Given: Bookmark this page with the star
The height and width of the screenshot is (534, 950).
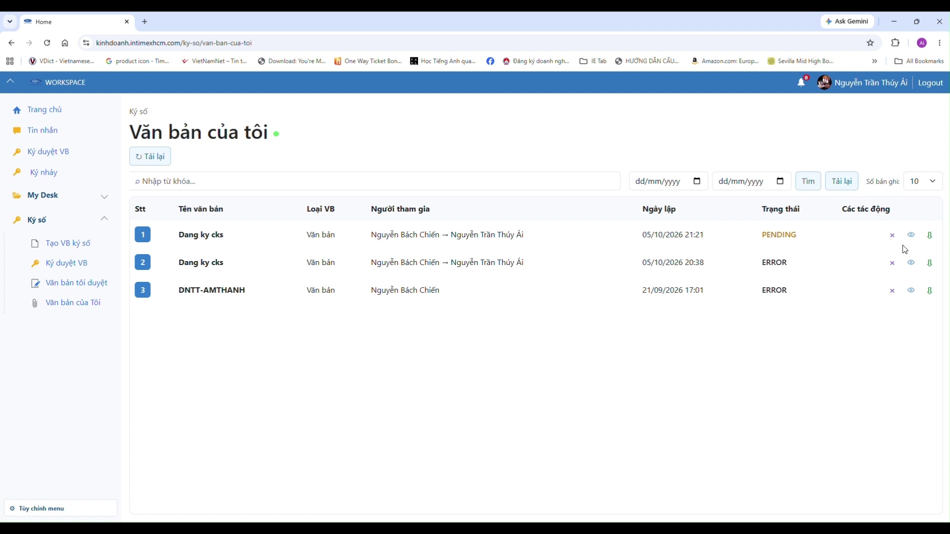Looking at the screenshot, I should 870,43.
